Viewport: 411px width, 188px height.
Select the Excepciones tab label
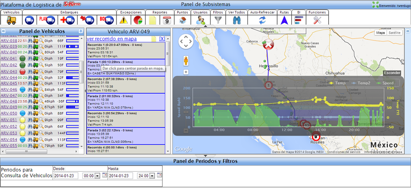click(x=131, y=12)
